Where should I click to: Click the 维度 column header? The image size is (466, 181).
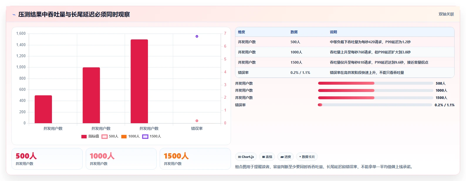242,32
